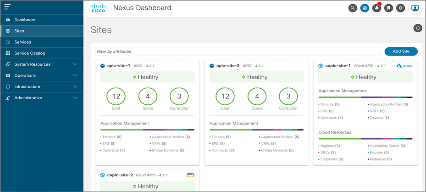Screen dimensions: 426x192
Task: Select Services in the left navigation
Action: [22, 42]
